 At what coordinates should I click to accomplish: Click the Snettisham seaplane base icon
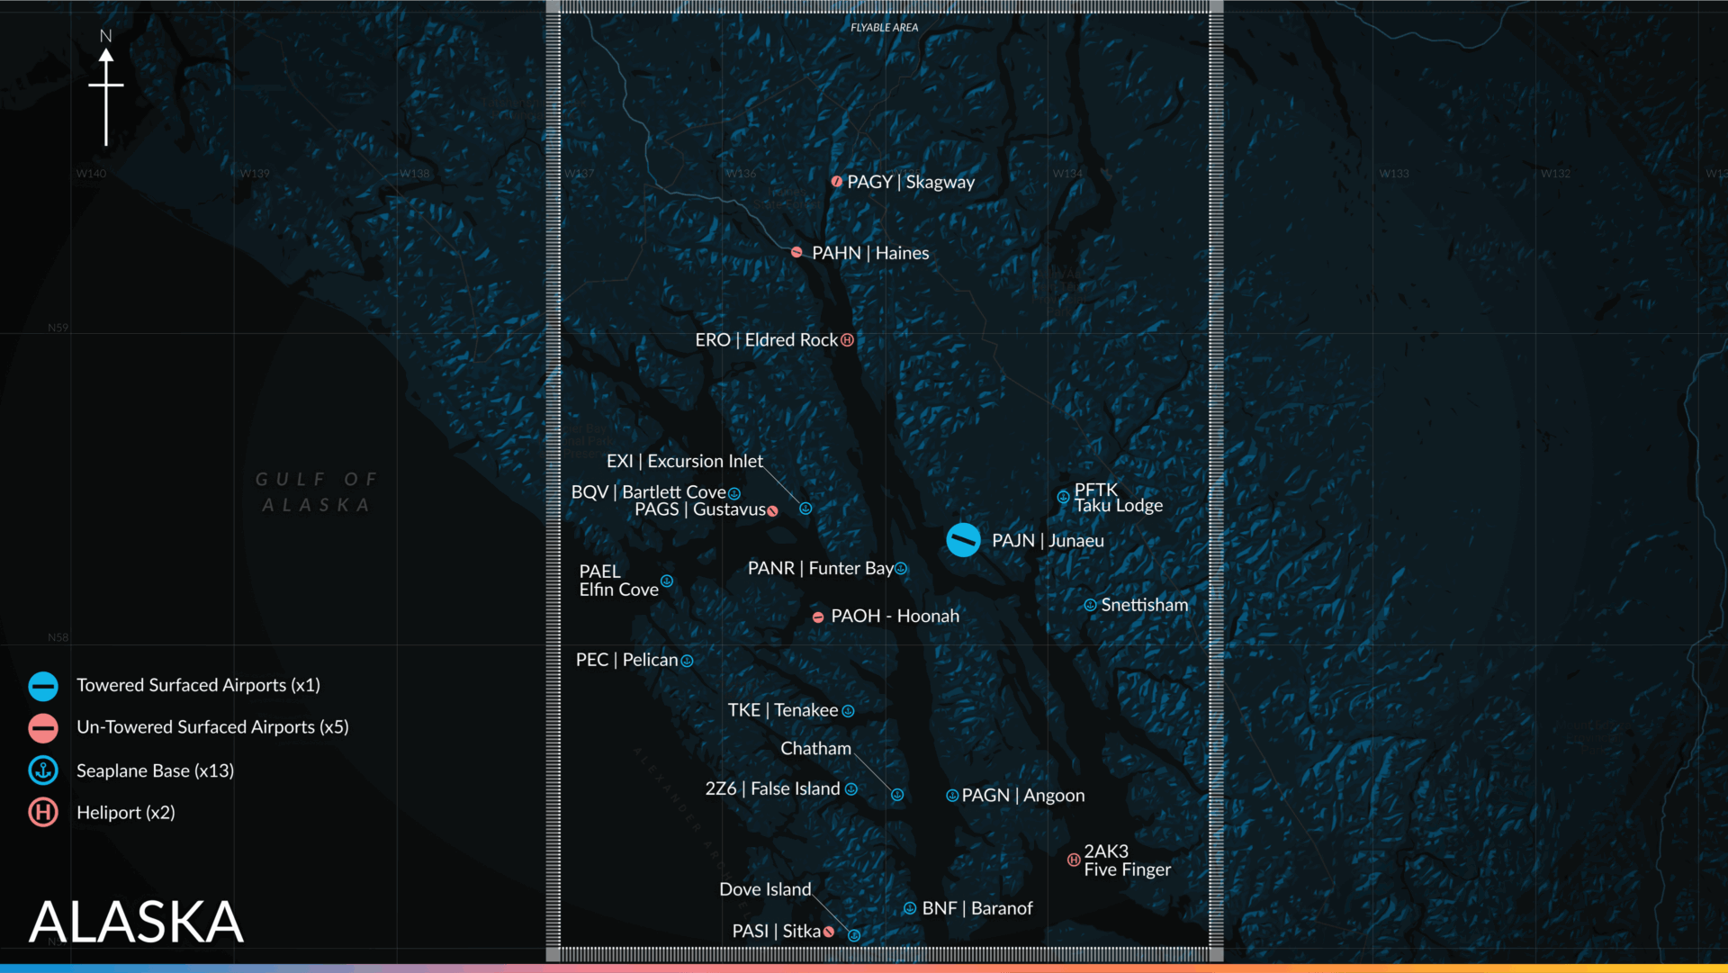[x=1090, y=606]
